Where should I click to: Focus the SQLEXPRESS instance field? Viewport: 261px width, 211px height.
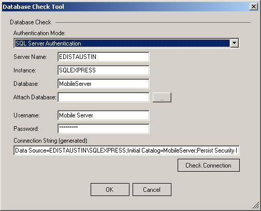[x=104, y=70]
